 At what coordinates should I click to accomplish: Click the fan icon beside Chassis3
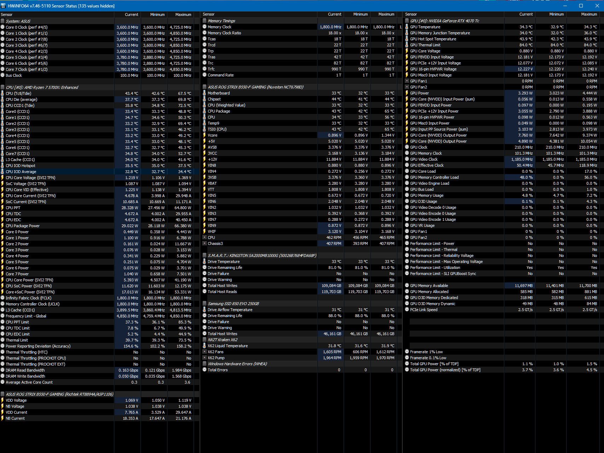(x=205, y=243)
